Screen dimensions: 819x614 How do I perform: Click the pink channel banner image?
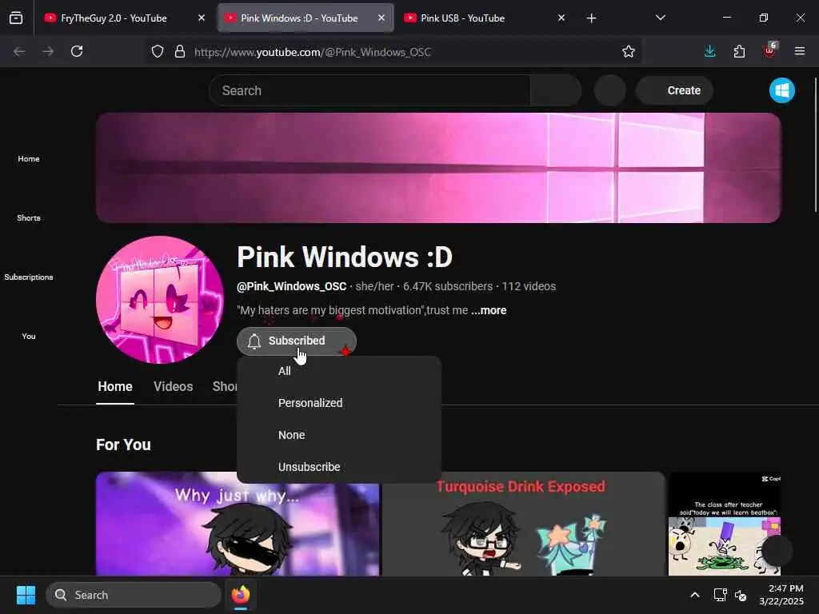click(x=438, y=168)
